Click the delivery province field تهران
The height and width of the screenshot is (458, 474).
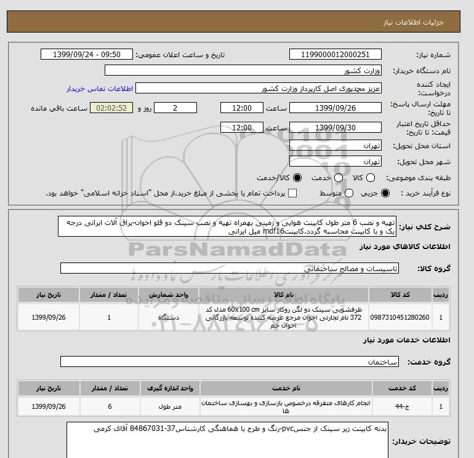(335, 146)
